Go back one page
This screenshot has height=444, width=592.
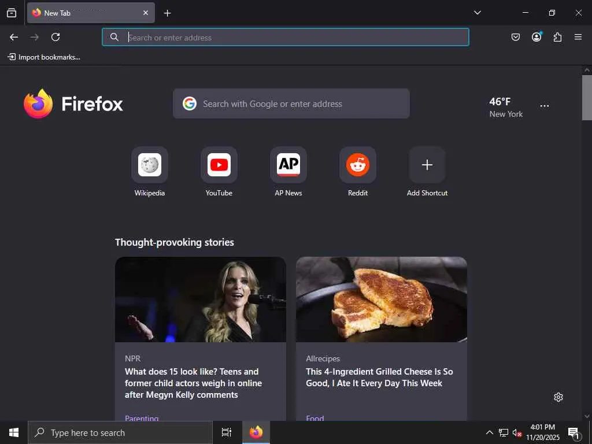pyautogui.click(x=14, y=37)
